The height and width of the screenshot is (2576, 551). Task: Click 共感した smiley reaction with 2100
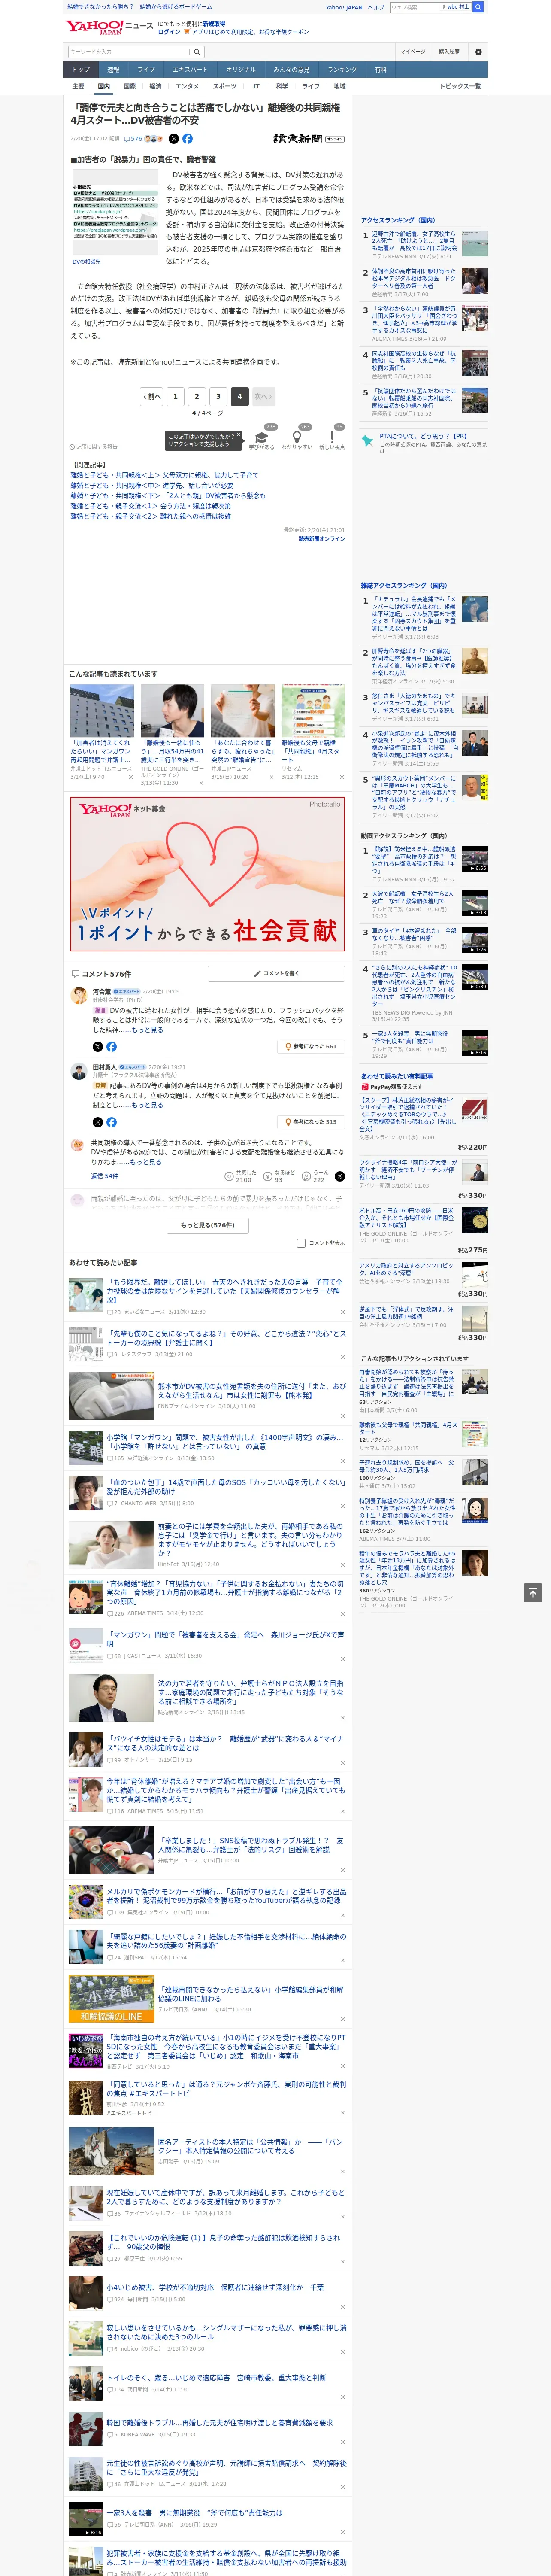[229, 1177]
